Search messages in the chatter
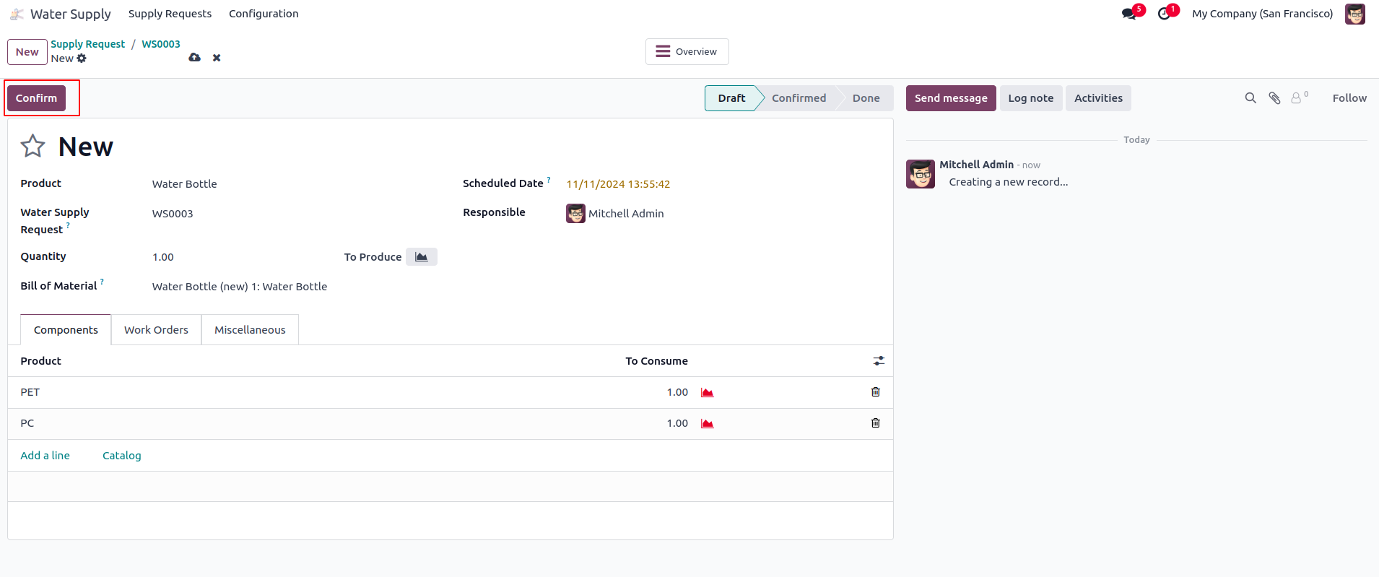1379x577 pixels. point(1250,98)
